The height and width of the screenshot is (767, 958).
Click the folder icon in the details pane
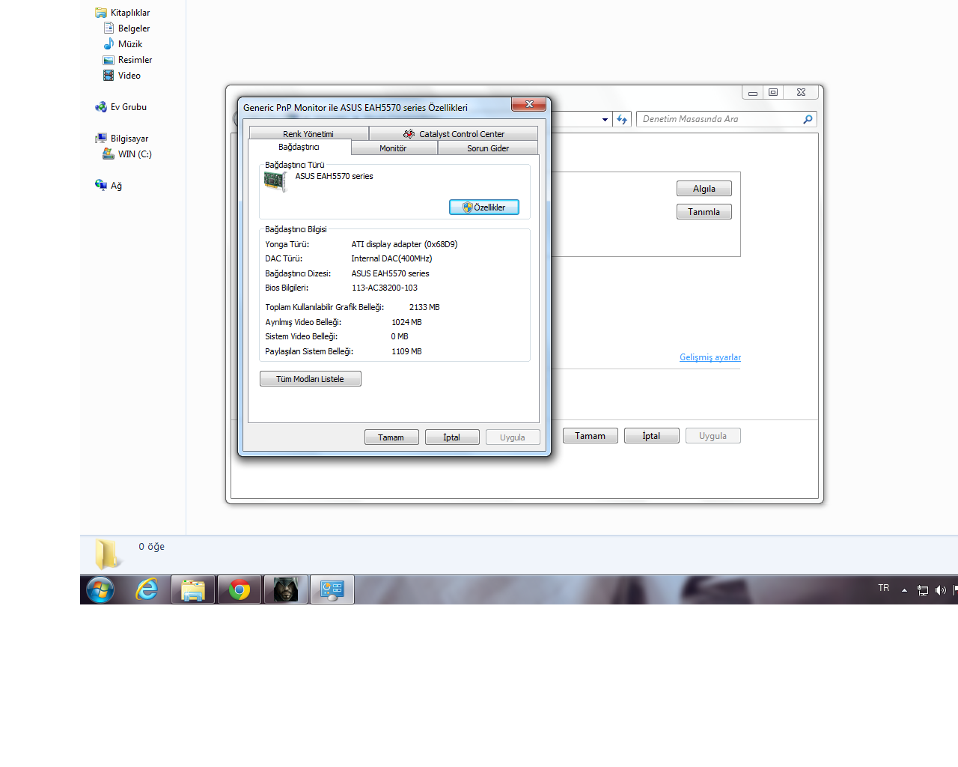(x=107, y=554)
